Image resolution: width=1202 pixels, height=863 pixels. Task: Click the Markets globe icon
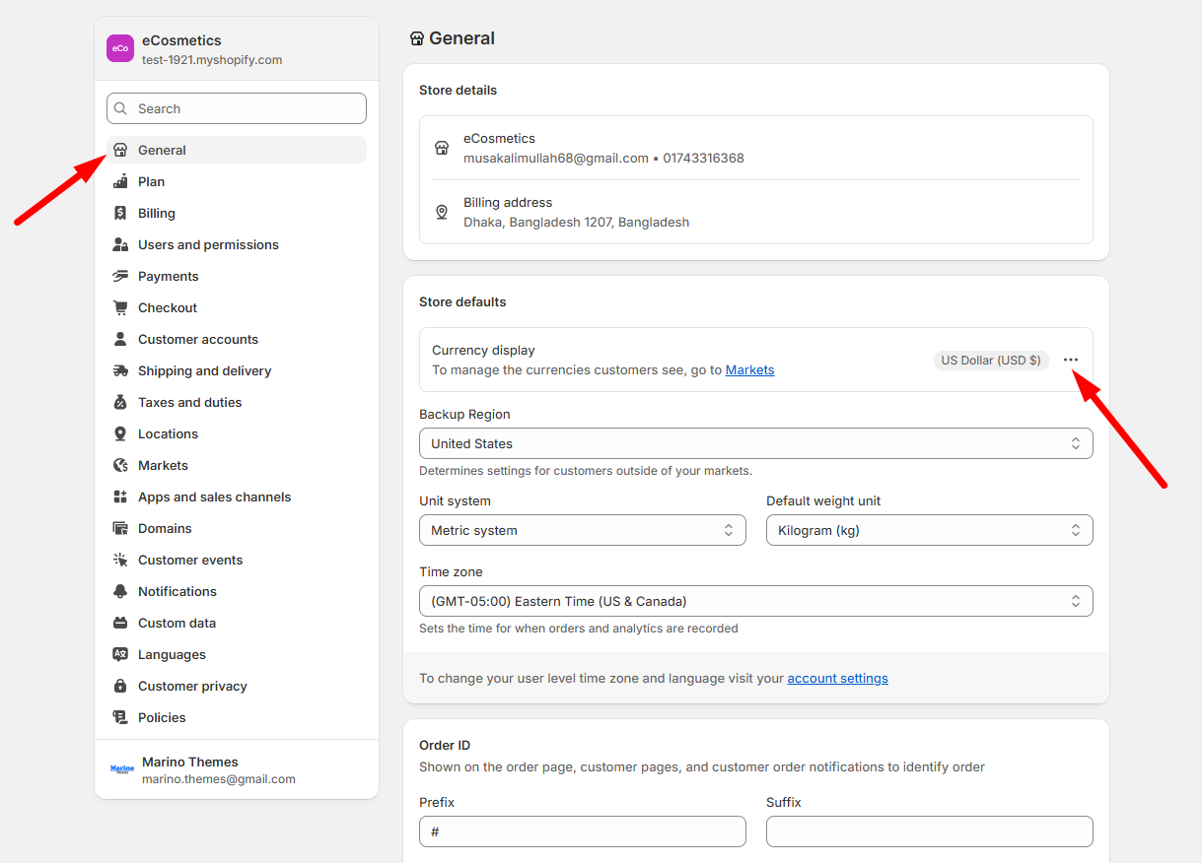tap(120, 465)
